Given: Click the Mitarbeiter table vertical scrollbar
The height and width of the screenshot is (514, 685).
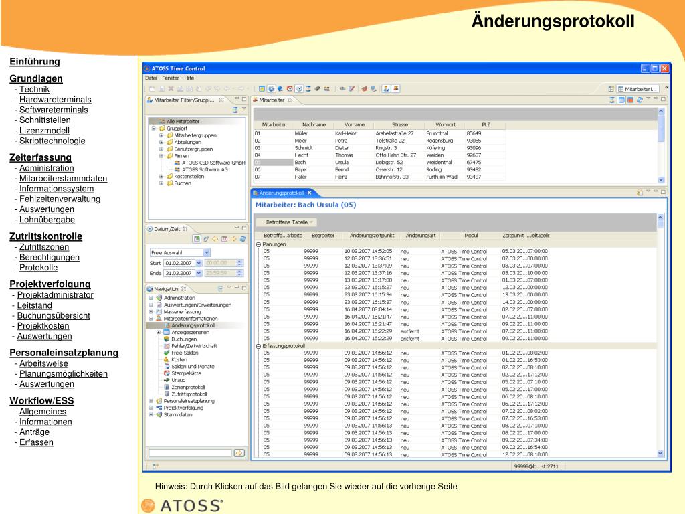Looking at the screenshot, I should click(660, 145).
